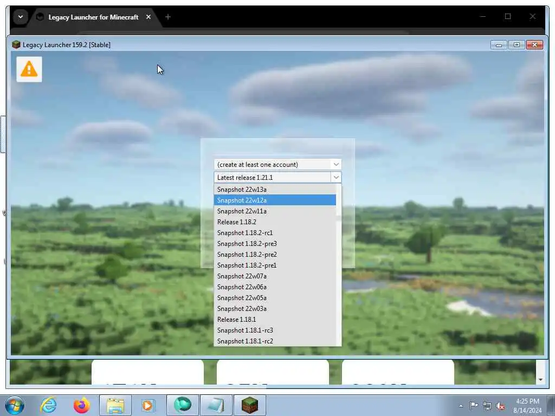The image size is (555, 416).
Task: Show hidden system tray icons
Action: click(461, 406)
